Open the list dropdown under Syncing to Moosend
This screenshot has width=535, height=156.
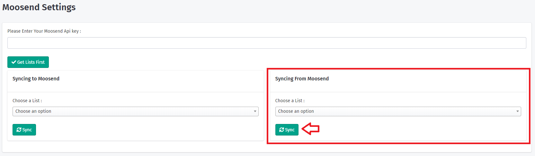tap(135, 111)
